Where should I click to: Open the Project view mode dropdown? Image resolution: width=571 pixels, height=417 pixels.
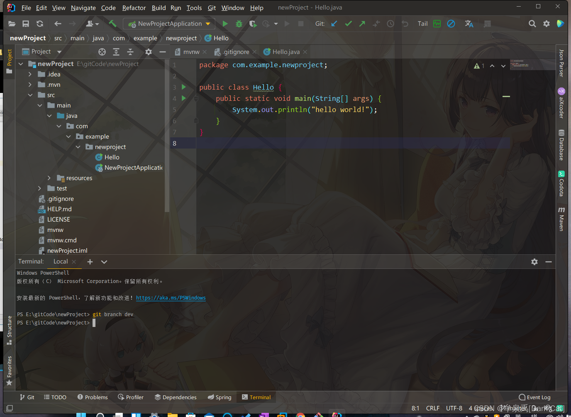[59, 52]
